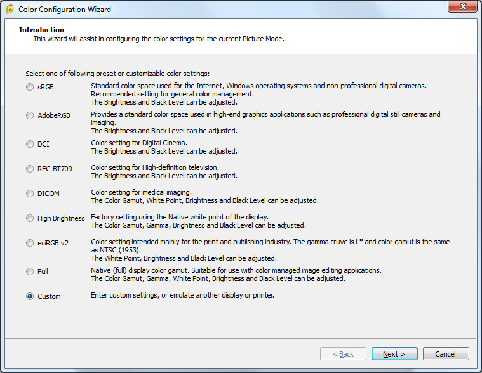Click 'Factory setting using the Native white point' text
Screen dimensions: 482x373
(180, 217)
